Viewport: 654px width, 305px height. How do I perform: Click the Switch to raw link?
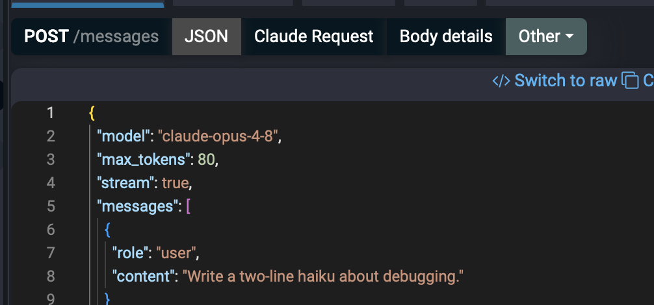point(565,80)
